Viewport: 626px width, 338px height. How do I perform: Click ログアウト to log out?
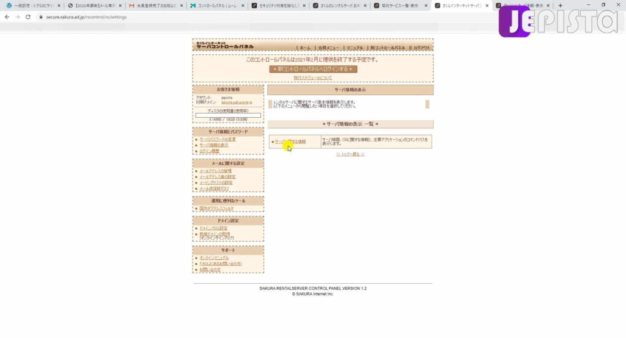click(x=421, y=48)
